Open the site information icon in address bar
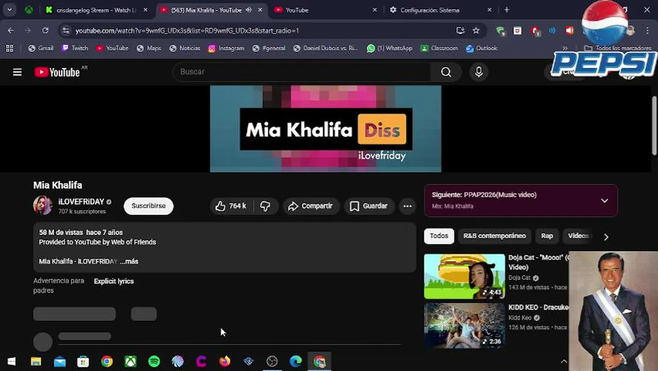Image resolution: width=658 pixels, height=371 pixels. [x=65, y=30]
